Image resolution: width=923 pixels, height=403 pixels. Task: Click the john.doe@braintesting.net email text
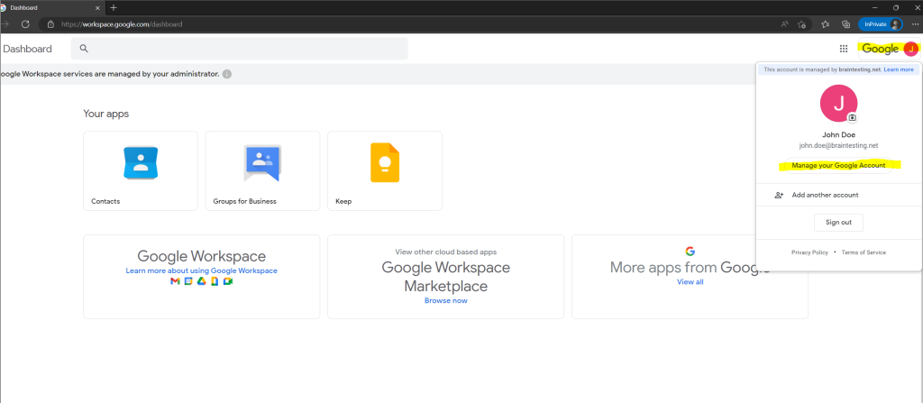pos(839,145)
